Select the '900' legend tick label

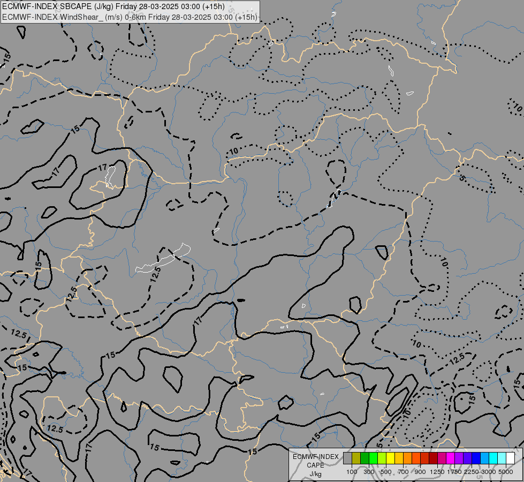[x=420, y=472]
